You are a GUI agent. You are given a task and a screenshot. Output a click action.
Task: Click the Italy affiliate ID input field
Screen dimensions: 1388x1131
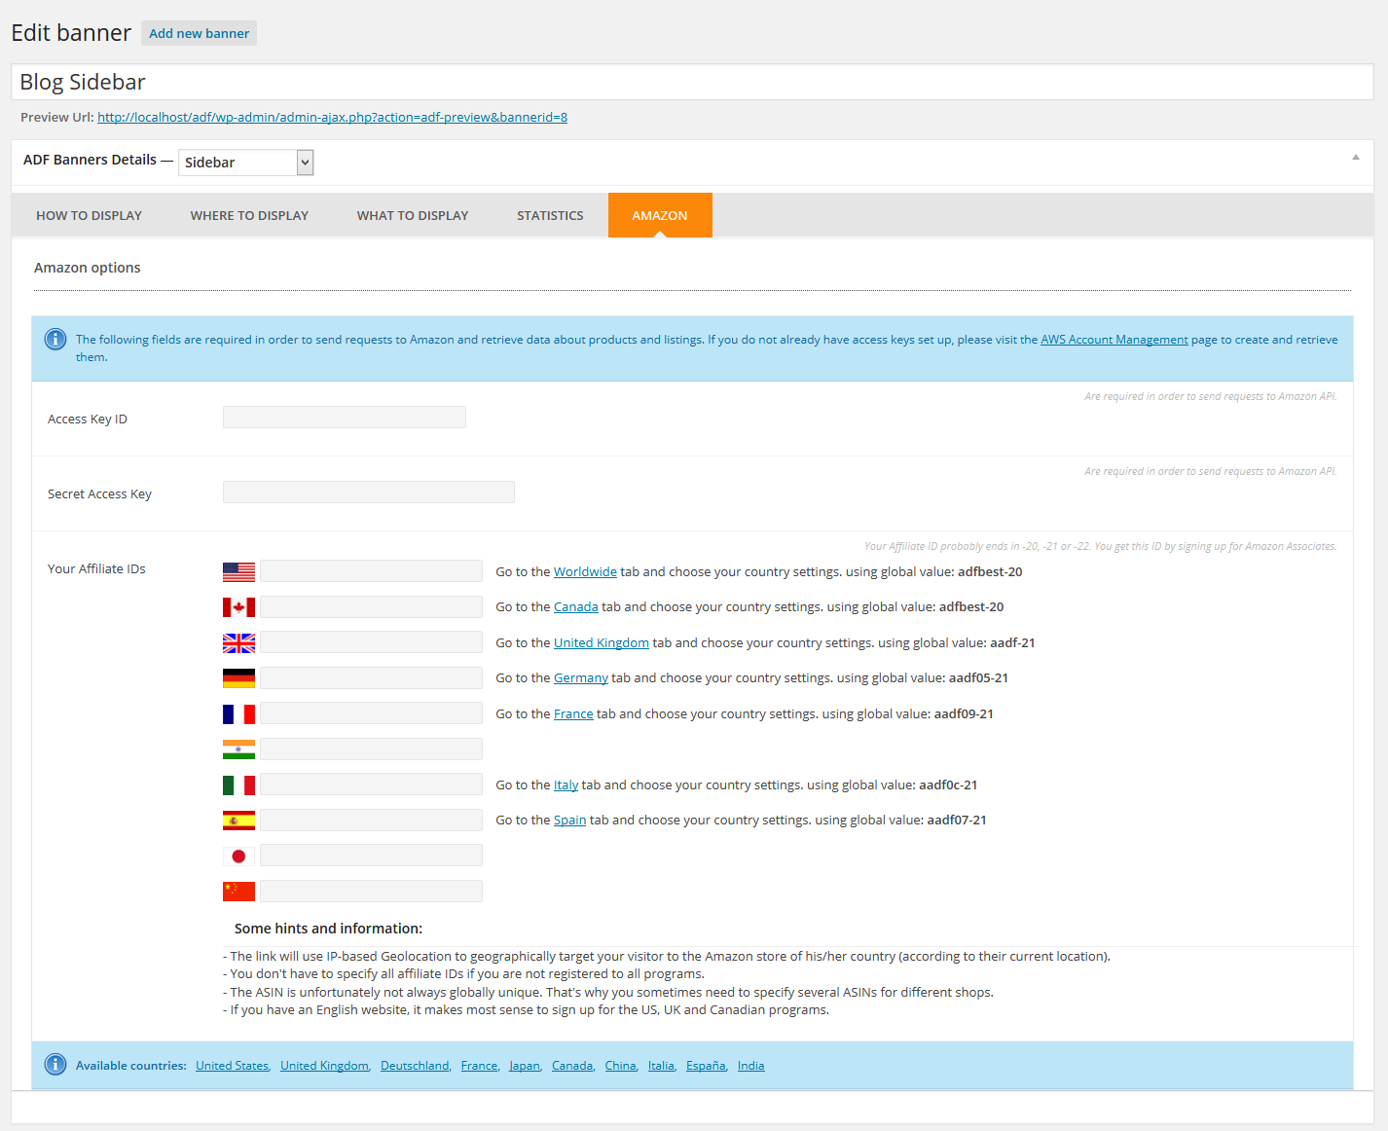click(371, 784)
